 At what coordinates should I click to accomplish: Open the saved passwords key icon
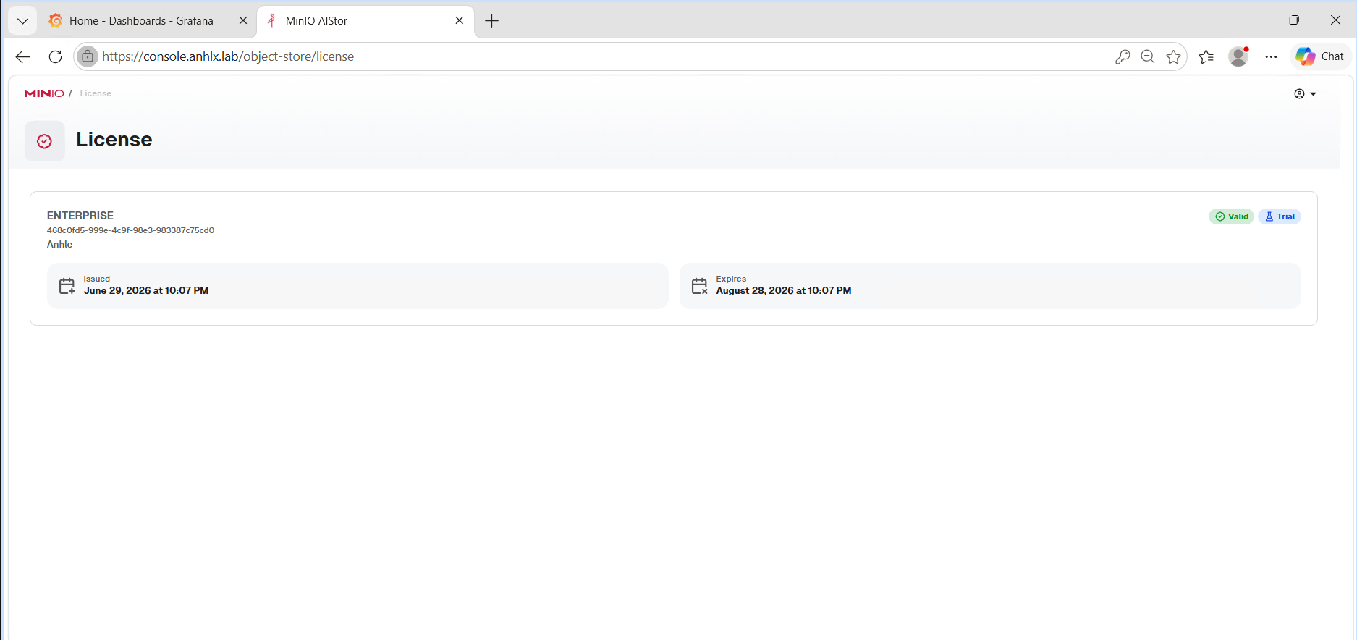coord(1123,56)
